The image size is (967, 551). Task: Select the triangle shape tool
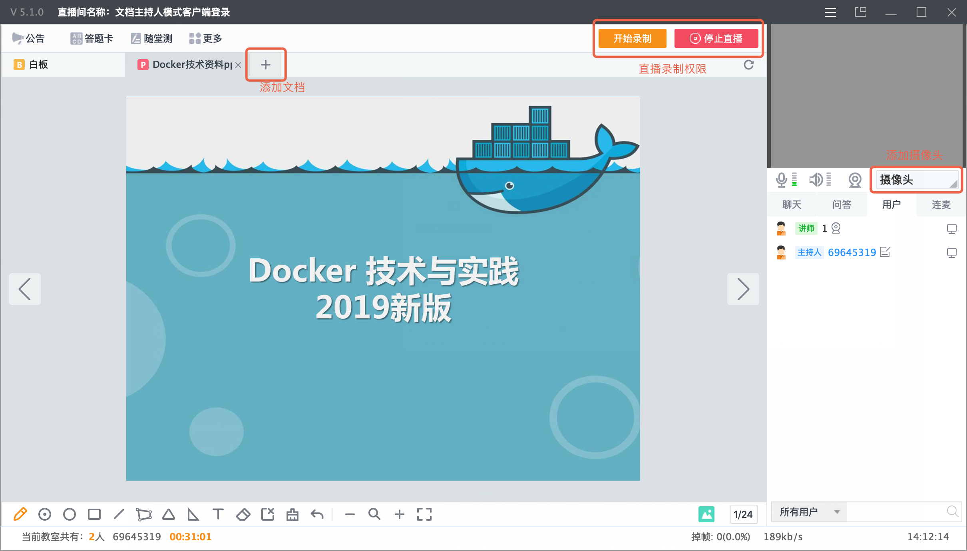pyautogui.click(x=169, y=514)
